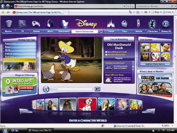Open the Tools menu dropdown
This screenshot has height=133, width=177.
168,12
